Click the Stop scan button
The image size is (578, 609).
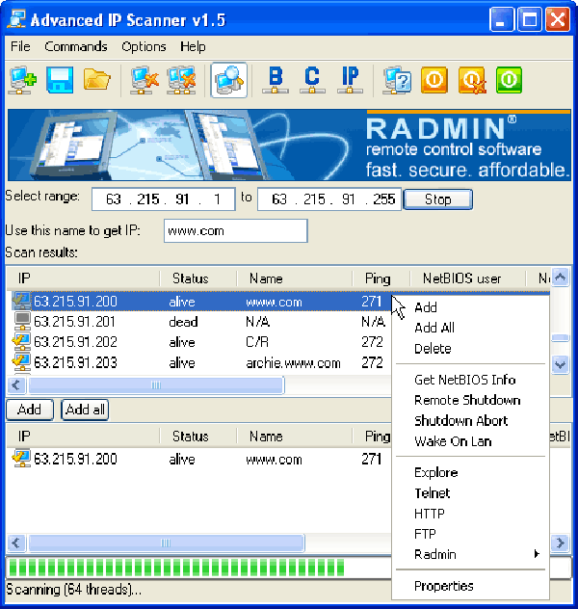point(438,199)
